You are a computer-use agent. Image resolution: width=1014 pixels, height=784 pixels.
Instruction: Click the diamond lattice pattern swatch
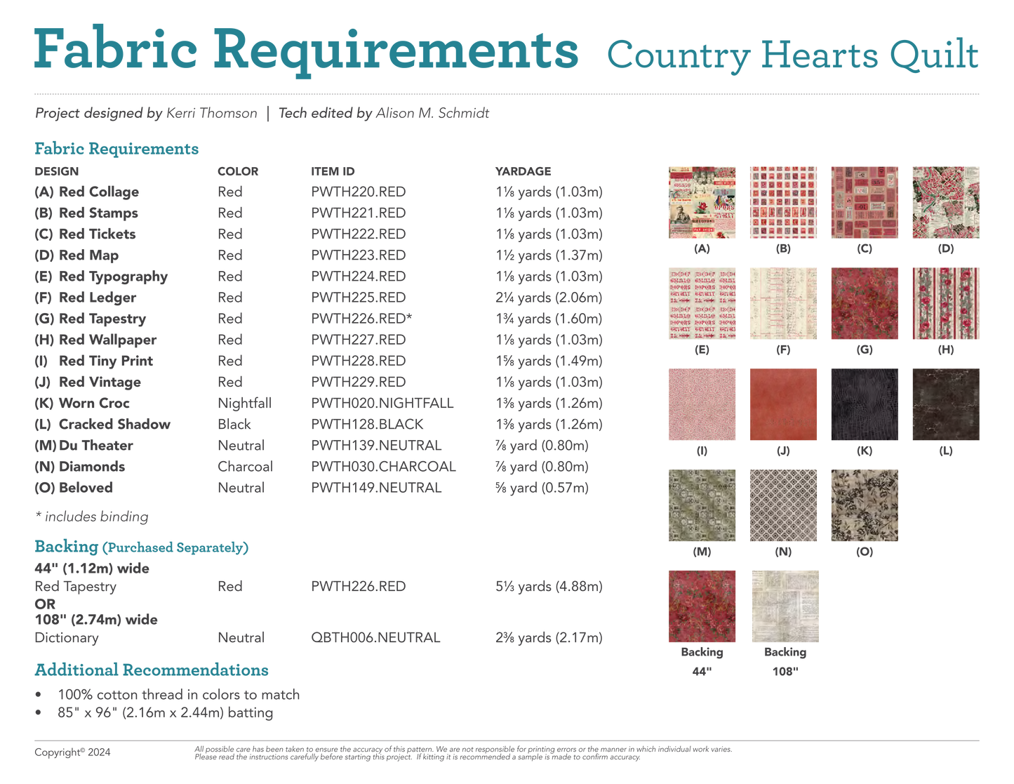(x=783, y=505)
